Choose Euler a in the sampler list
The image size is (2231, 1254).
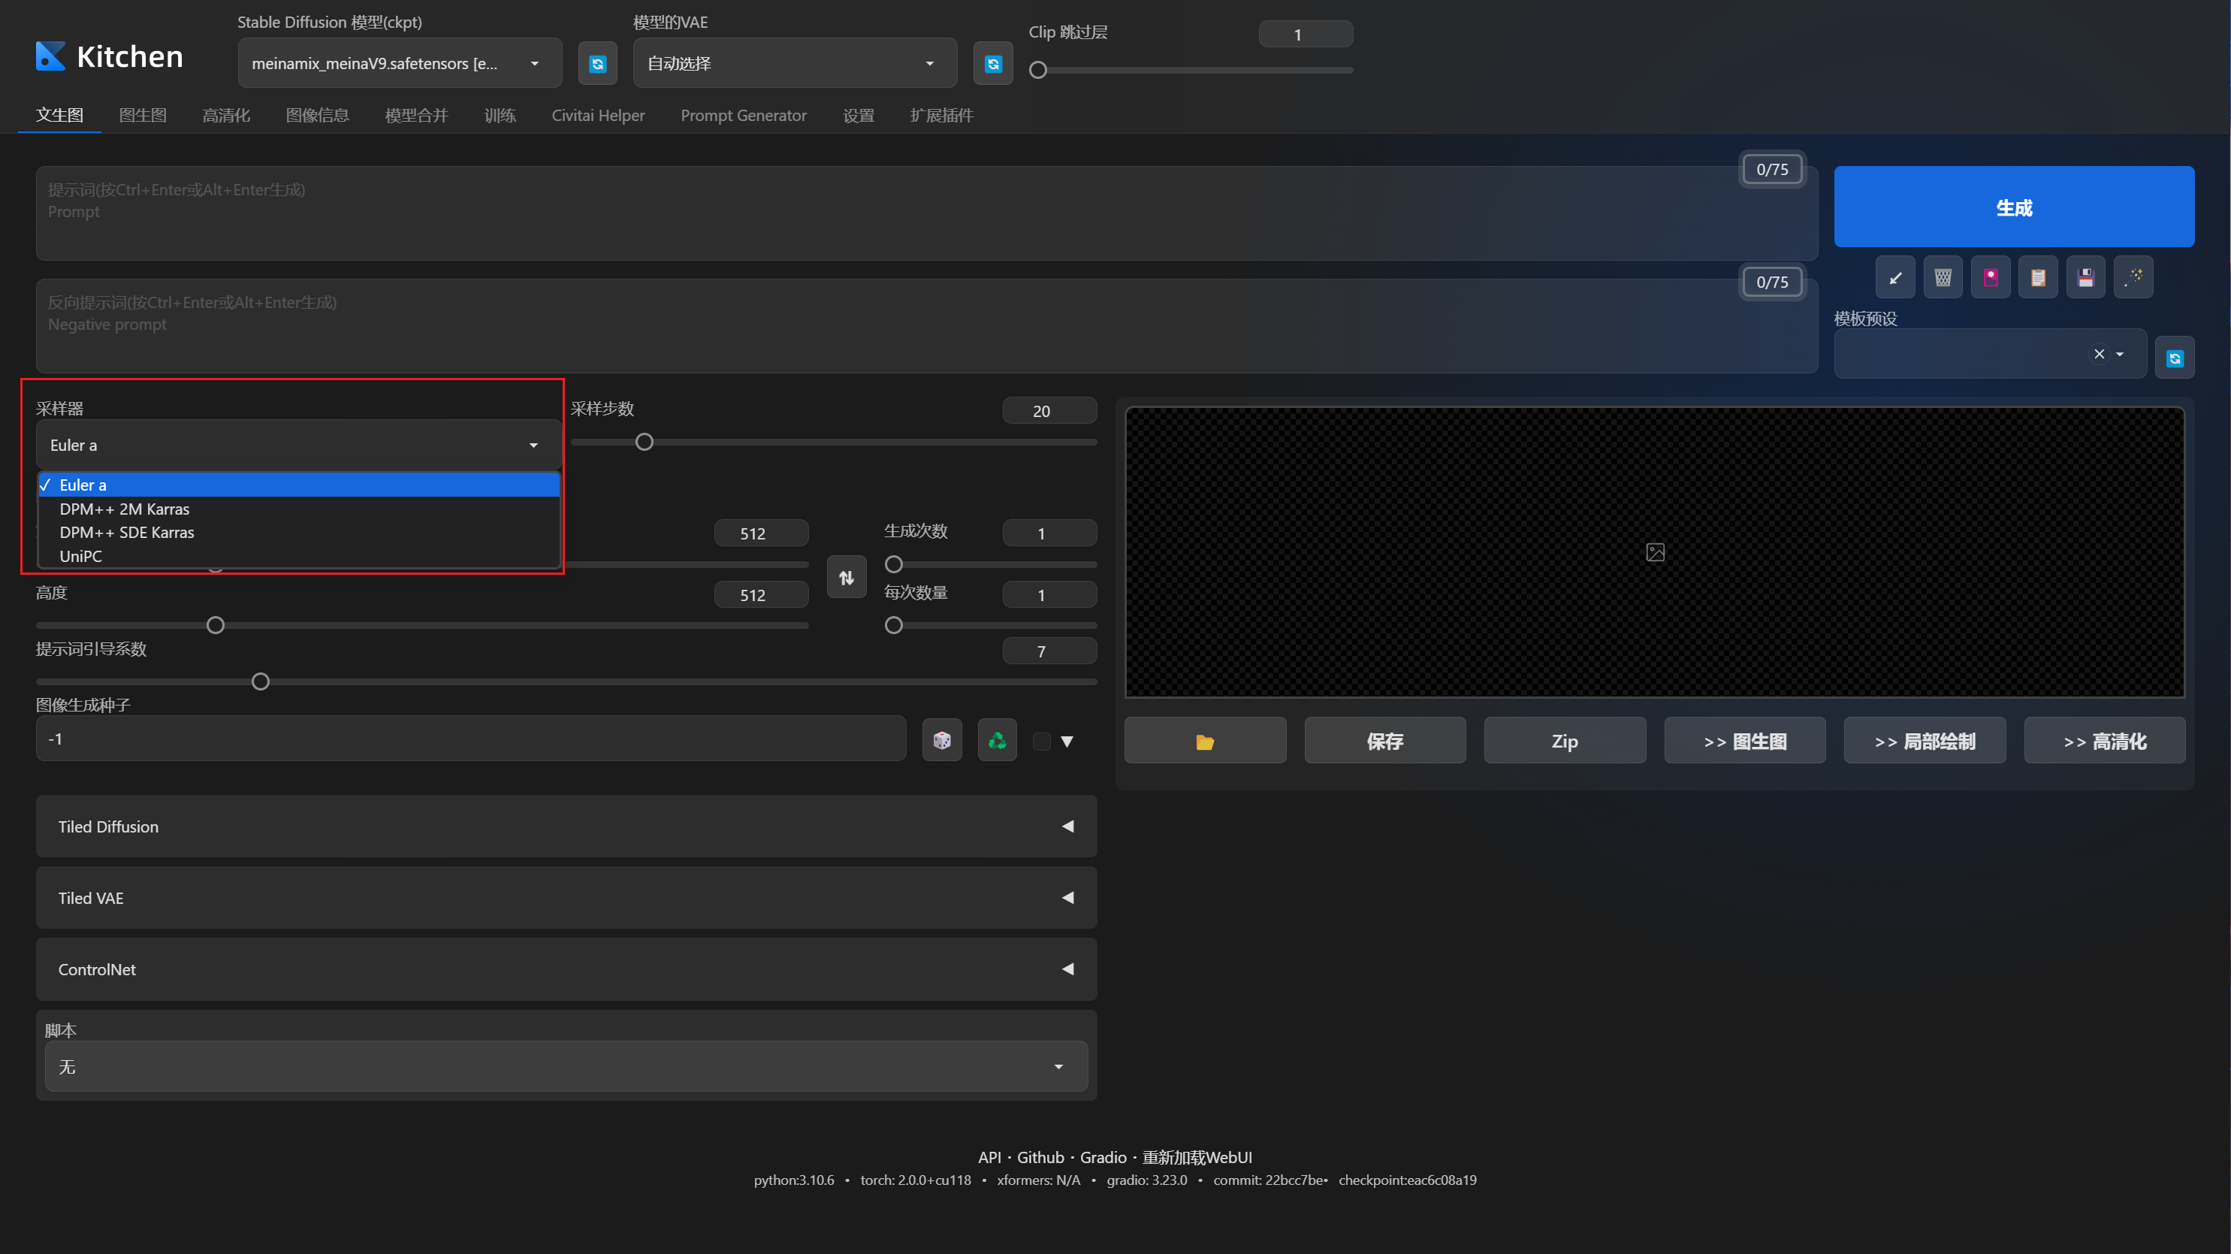pos(299,485)
